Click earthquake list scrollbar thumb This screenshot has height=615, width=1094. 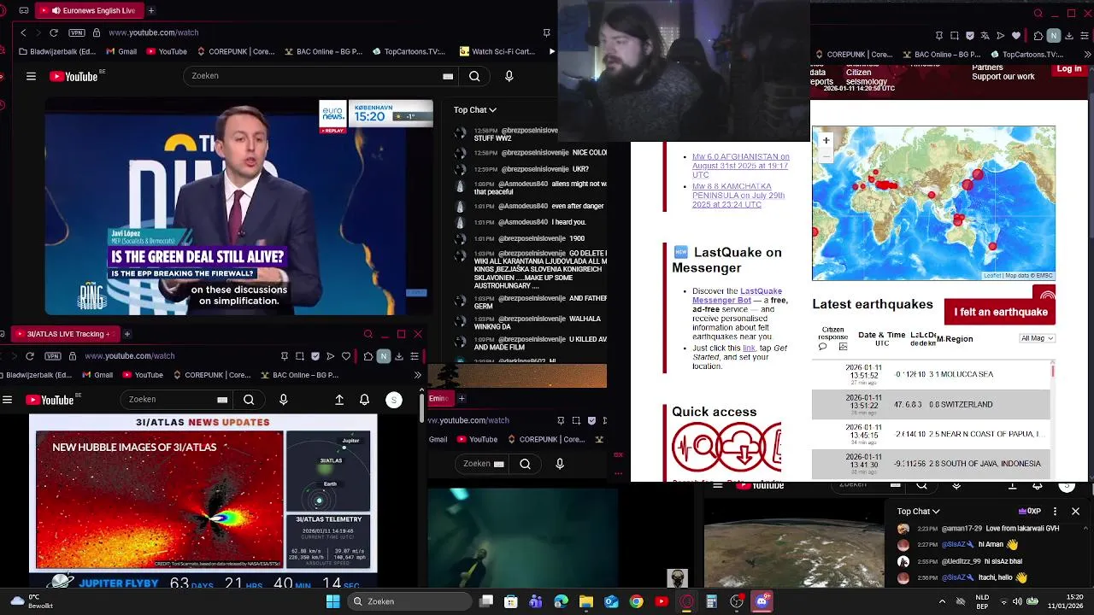pyautogui.click(x=1053, y=370)
